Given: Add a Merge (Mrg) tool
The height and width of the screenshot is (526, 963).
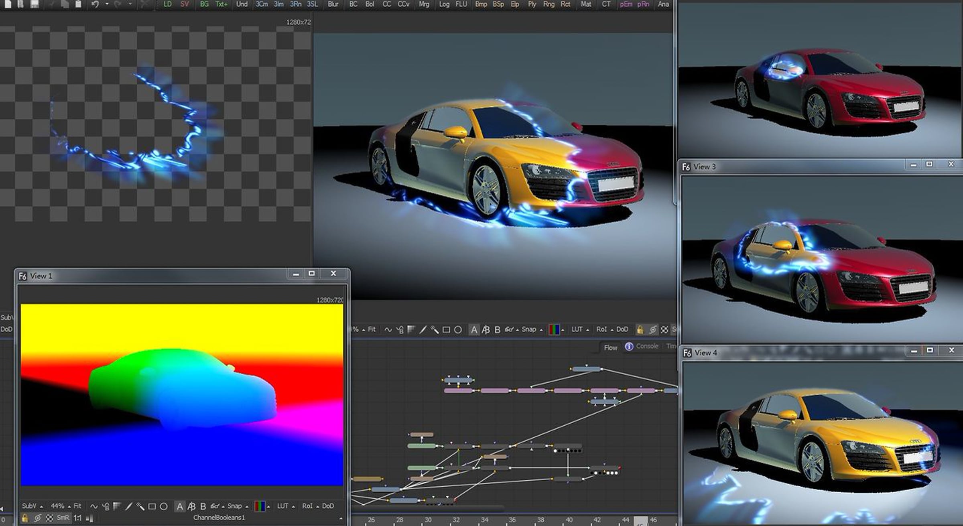Looking at the screenshot, I should pos(424,4).
